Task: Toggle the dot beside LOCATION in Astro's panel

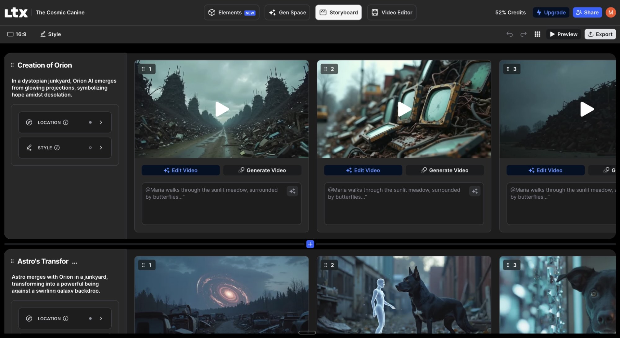Action: pyautogui.click(x=90, y=318)
